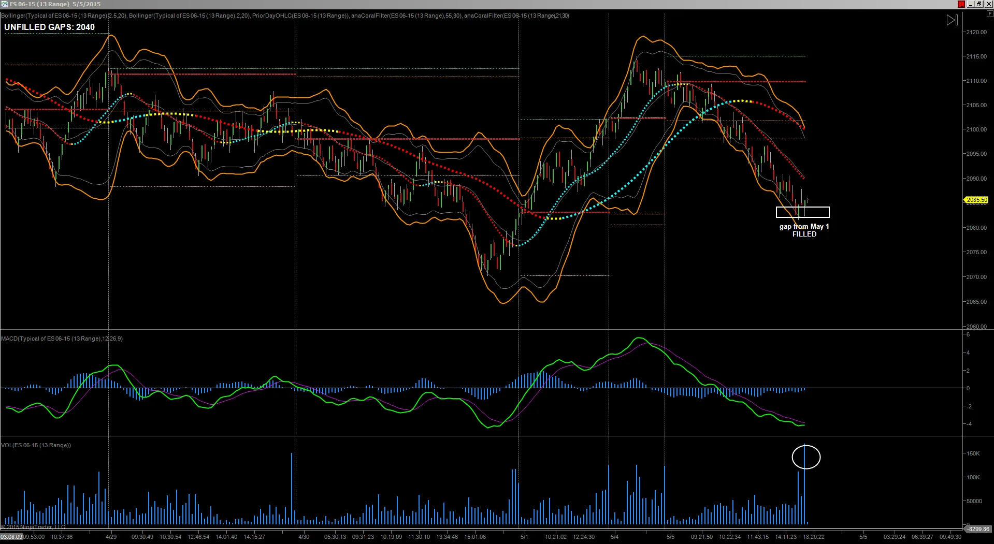This screenshot has height=544, width=994.
Task: Click the red L link indicator
Action: [961, 4]
